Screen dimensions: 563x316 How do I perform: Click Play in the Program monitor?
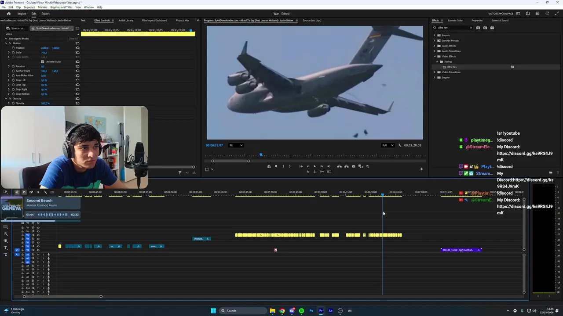coord(314,166)
